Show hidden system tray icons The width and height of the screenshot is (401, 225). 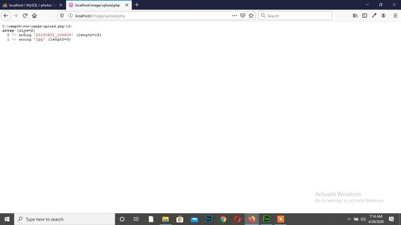point(349,219)
